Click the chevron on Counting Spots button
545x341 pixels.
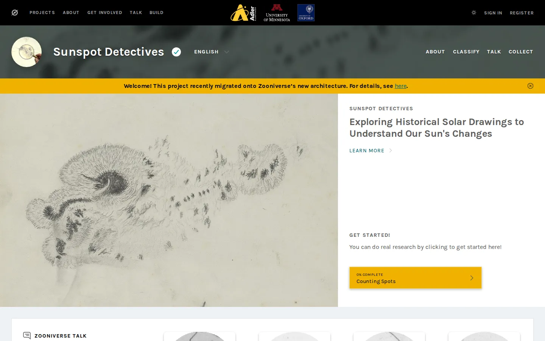click(472, 278)
